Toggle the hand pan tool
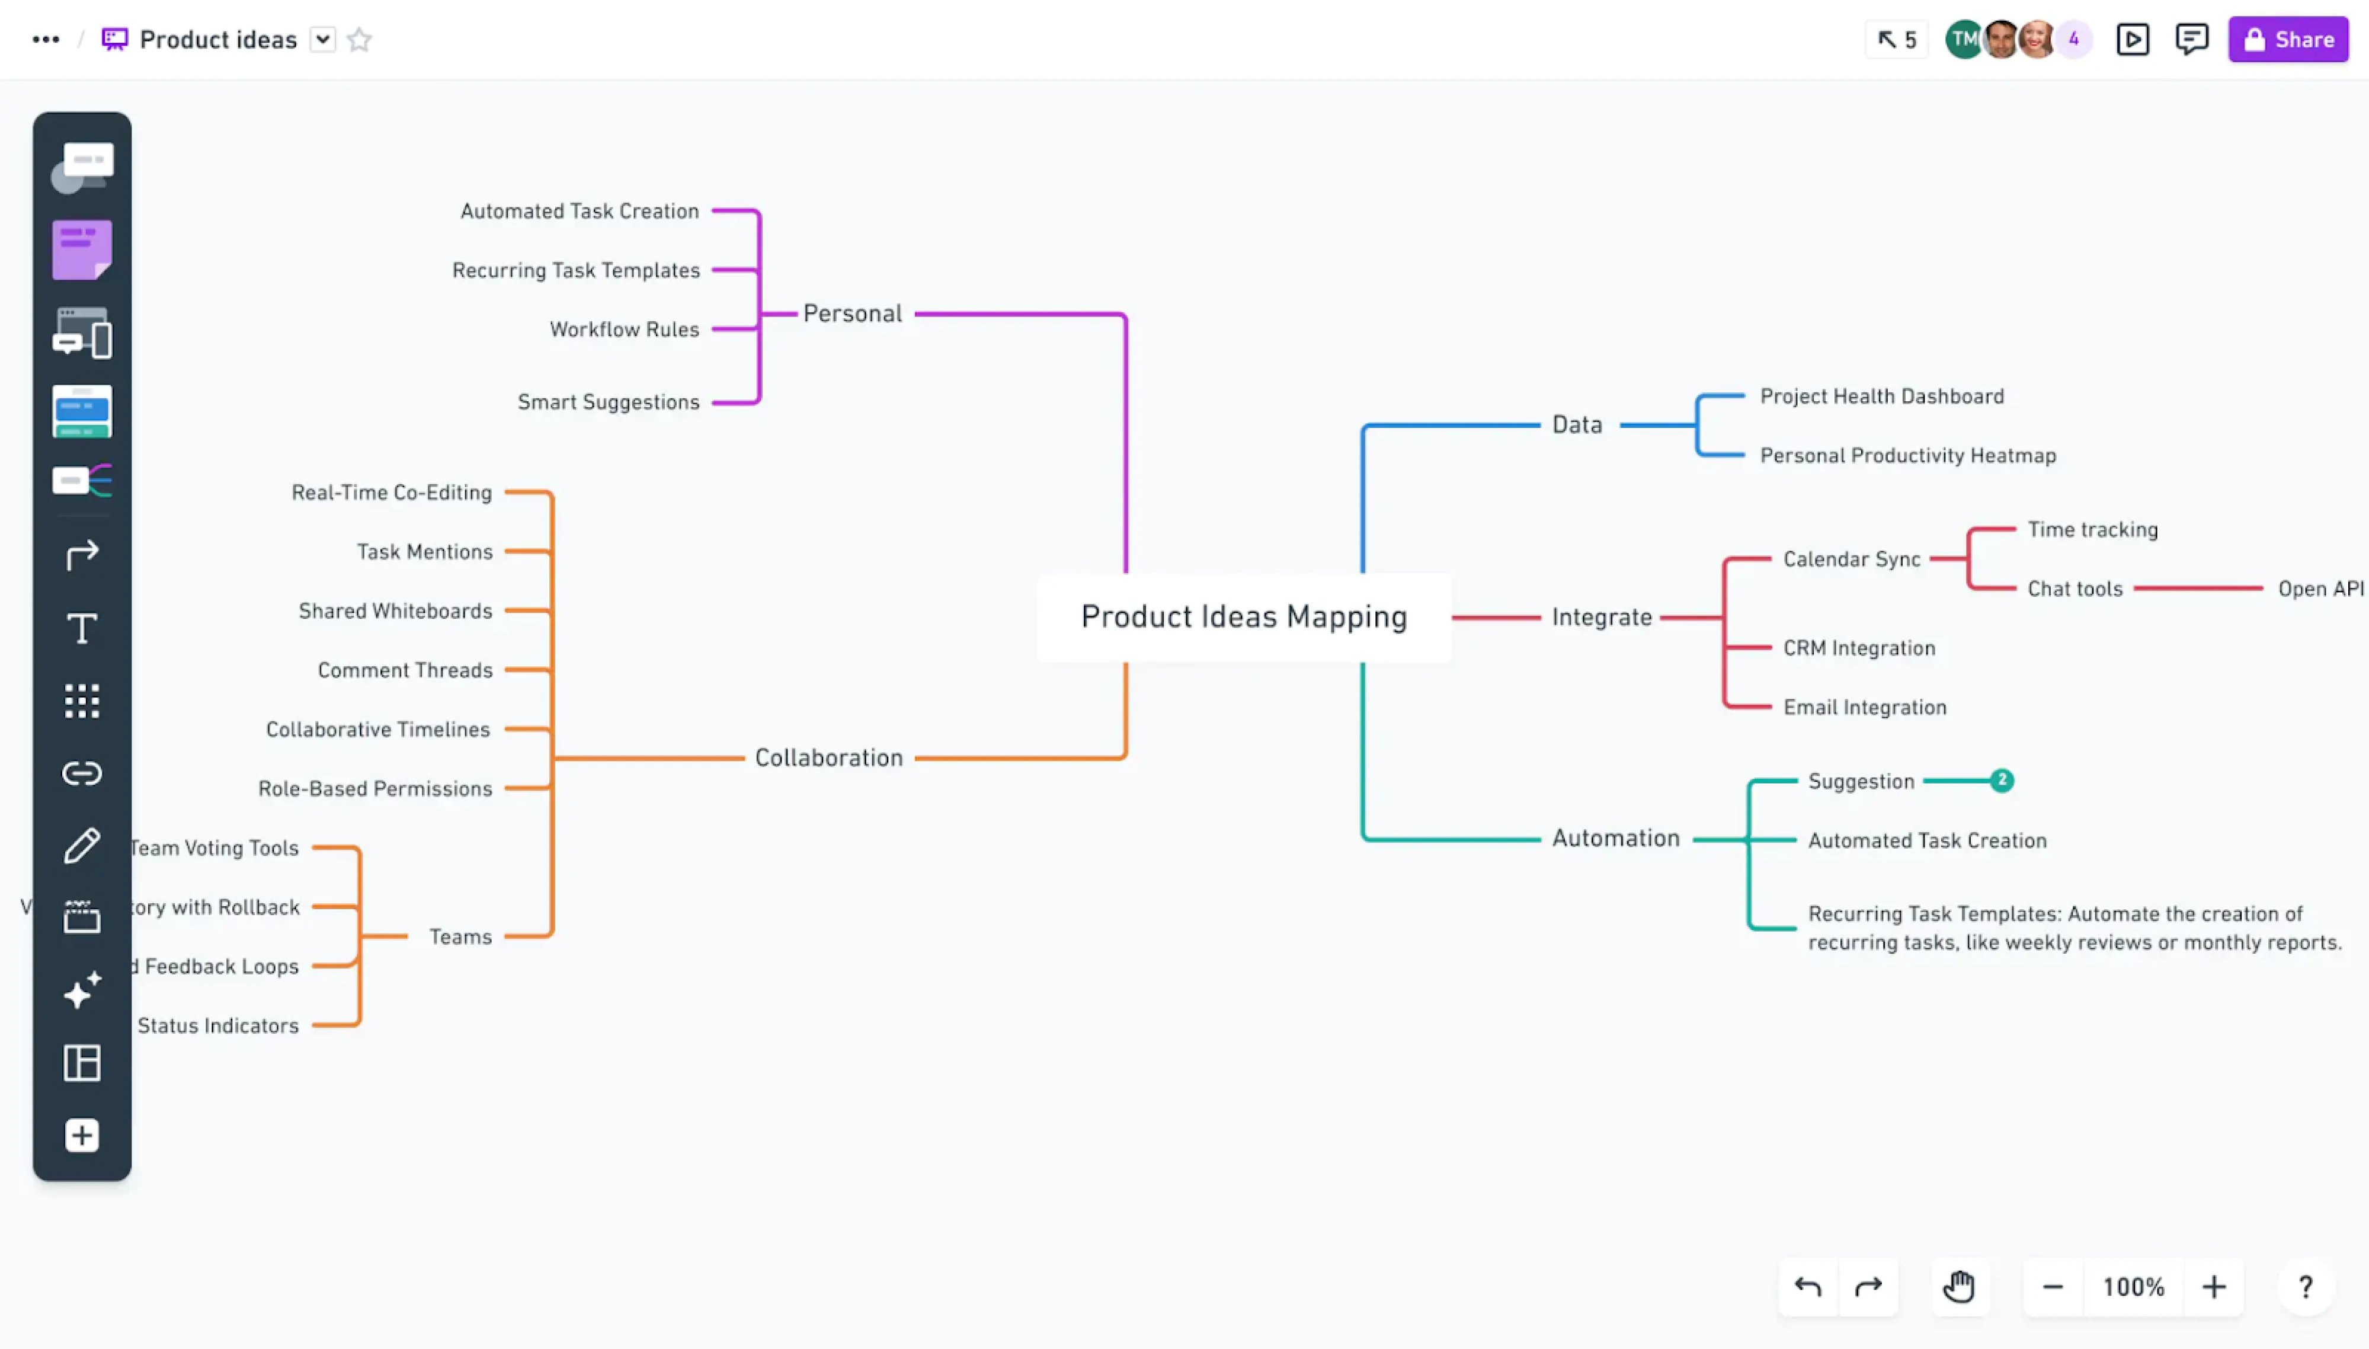The width and height of the screenshot is (2369, 1349). click(x=1961, y=1287)
